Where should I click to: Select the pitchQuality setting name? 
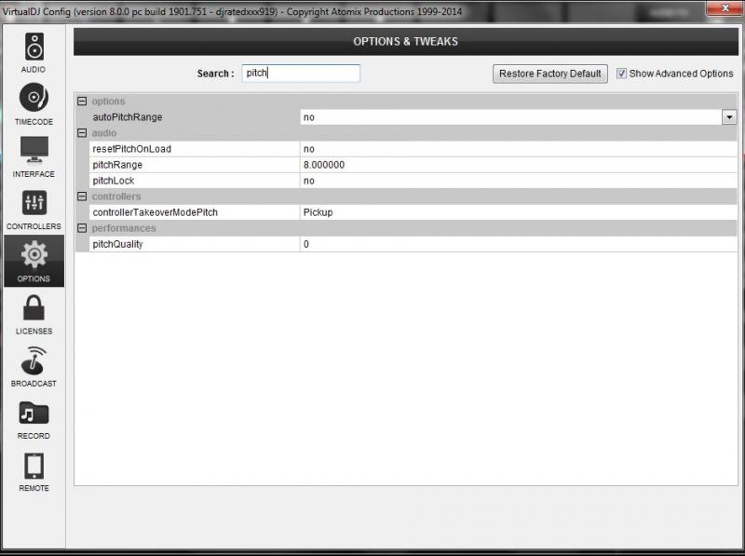pos(117,244)
